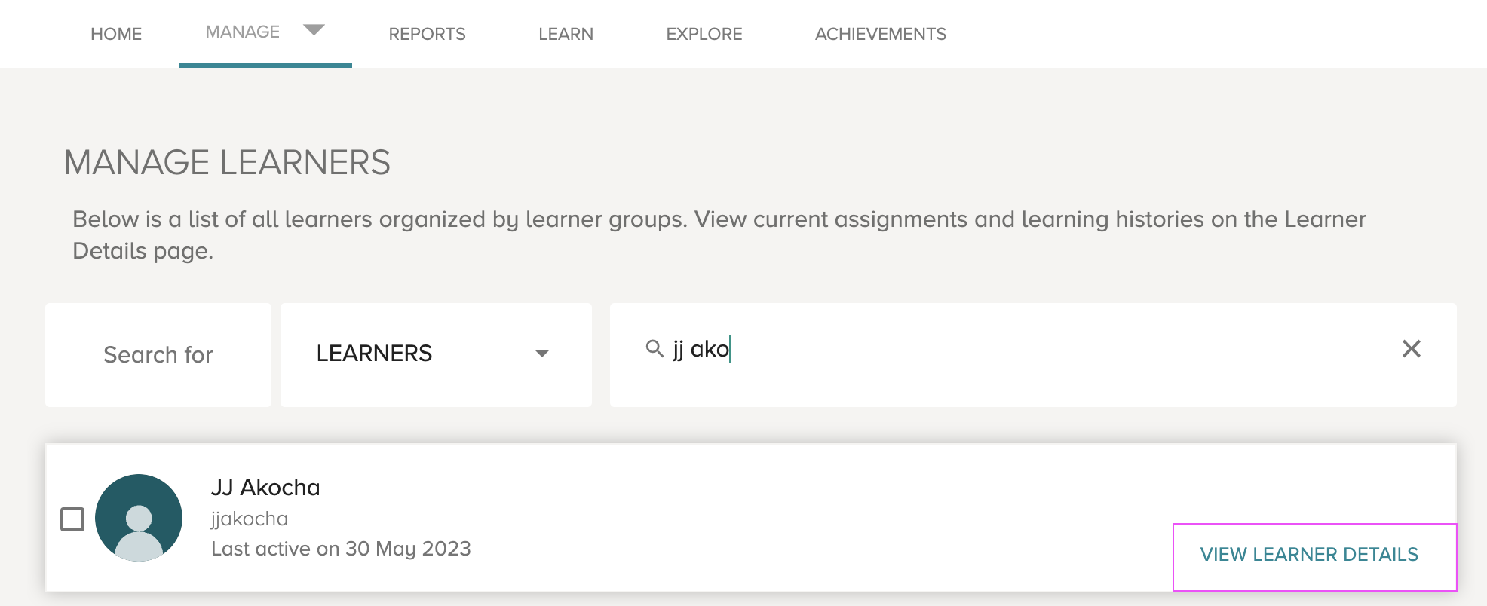Click the jjakocha username text
1487x606 pixels.
249,519
